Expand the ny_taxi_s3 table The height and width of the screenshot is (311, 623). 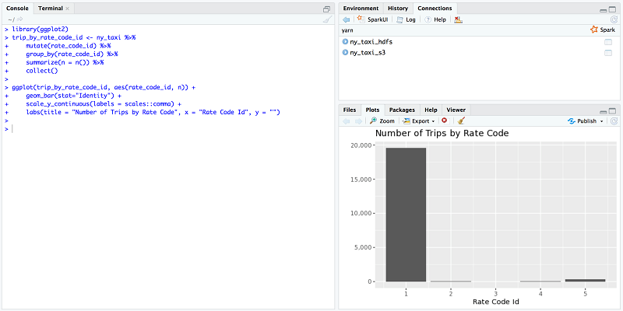[345, 53]
